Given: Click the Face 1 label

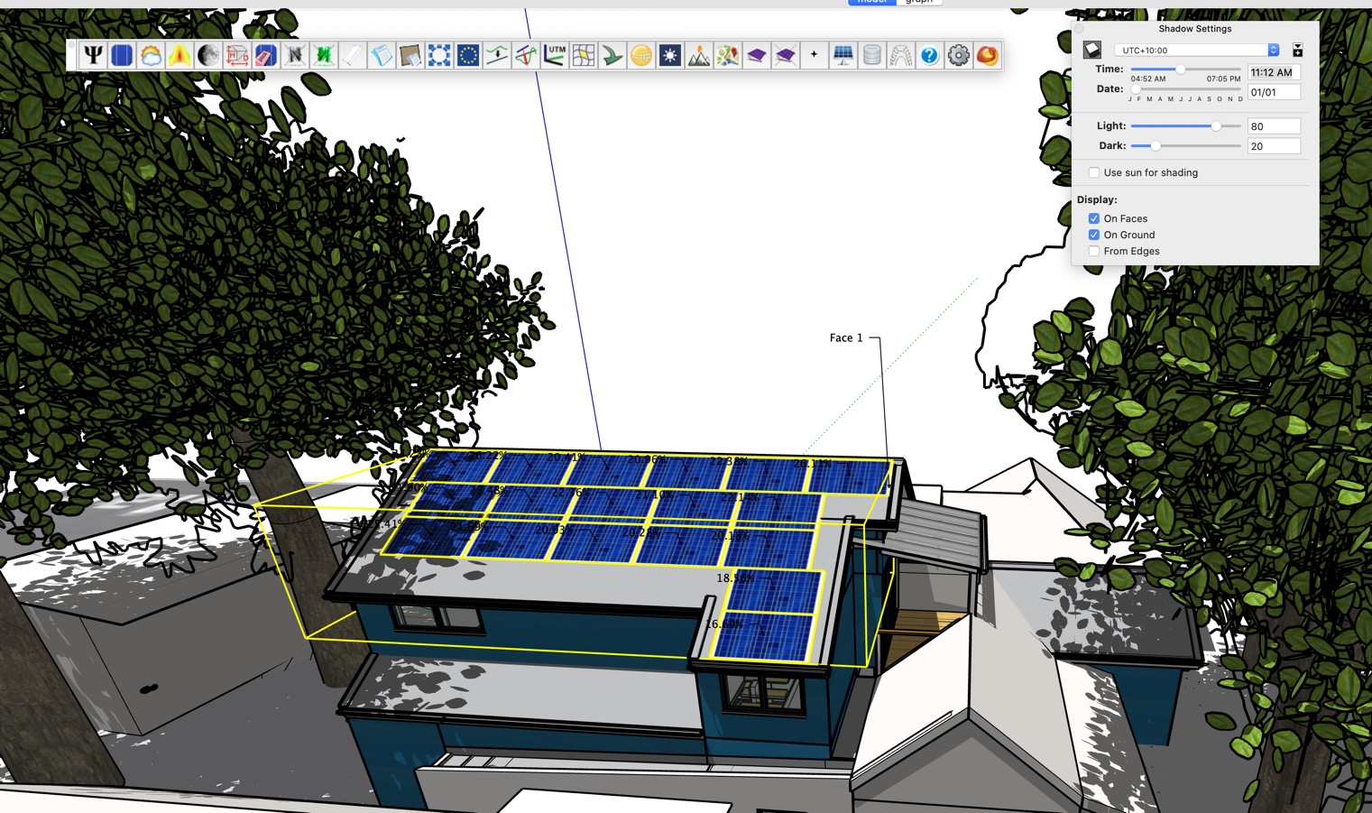Looking at the screenshot, I should 846,337.
